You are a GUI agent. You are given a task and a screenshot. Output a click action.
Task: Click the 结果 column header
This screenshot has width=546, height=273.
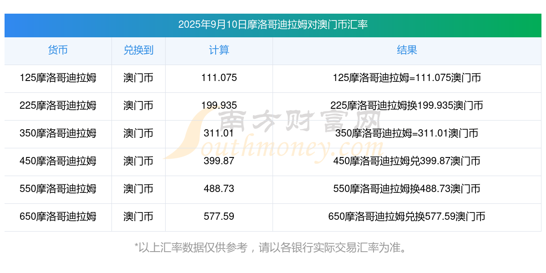[407, 50]
